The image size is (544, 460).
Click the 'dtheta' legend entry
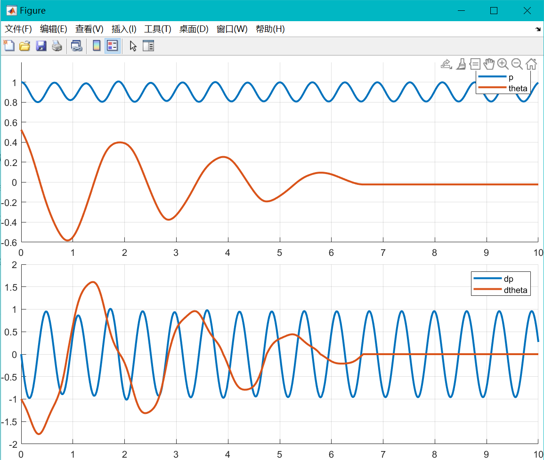(x=500, y=290)
